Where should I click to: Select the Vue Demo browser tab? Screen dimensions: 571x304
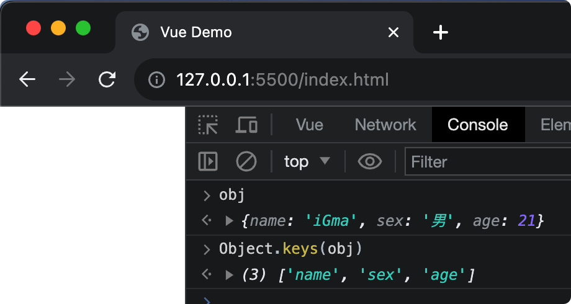pyautogui.click(x=248, y=32)
